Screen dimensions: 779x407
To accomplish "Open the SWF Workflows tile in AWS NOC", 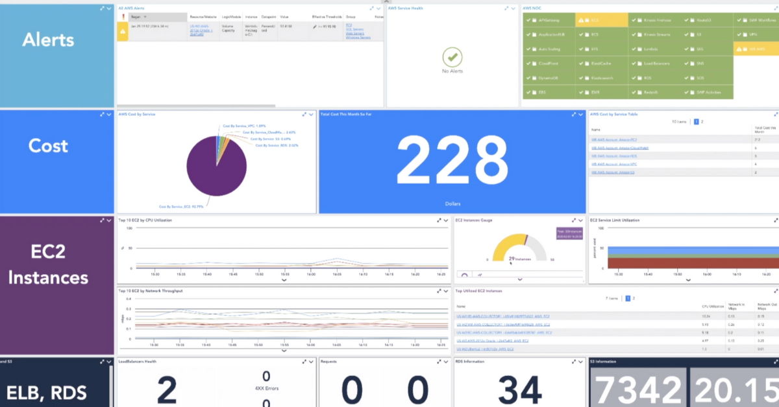I will click(x=756, y=20).
